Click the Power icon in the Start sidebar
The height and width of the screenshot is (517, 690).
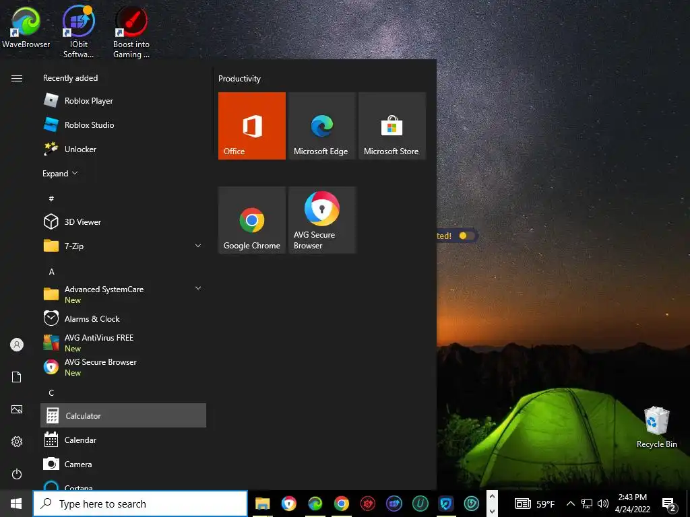click(x=17, y=474)
